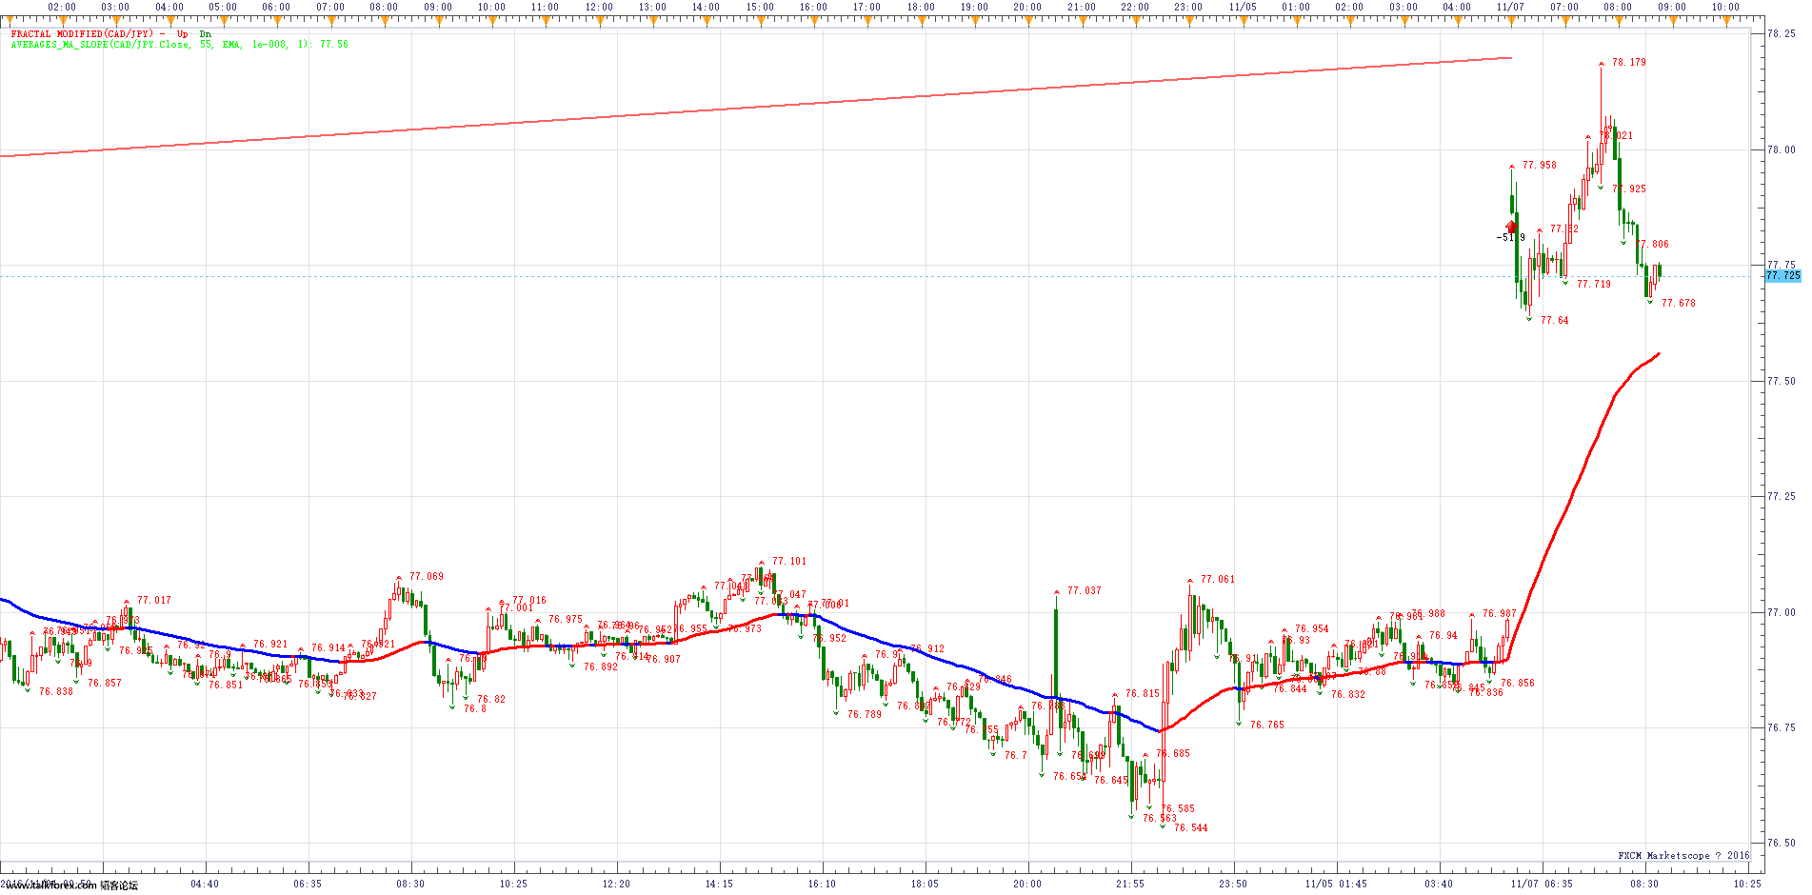Click the 11/05 01:45 time axis label

pyautogui.click(x=1336, y=884)
